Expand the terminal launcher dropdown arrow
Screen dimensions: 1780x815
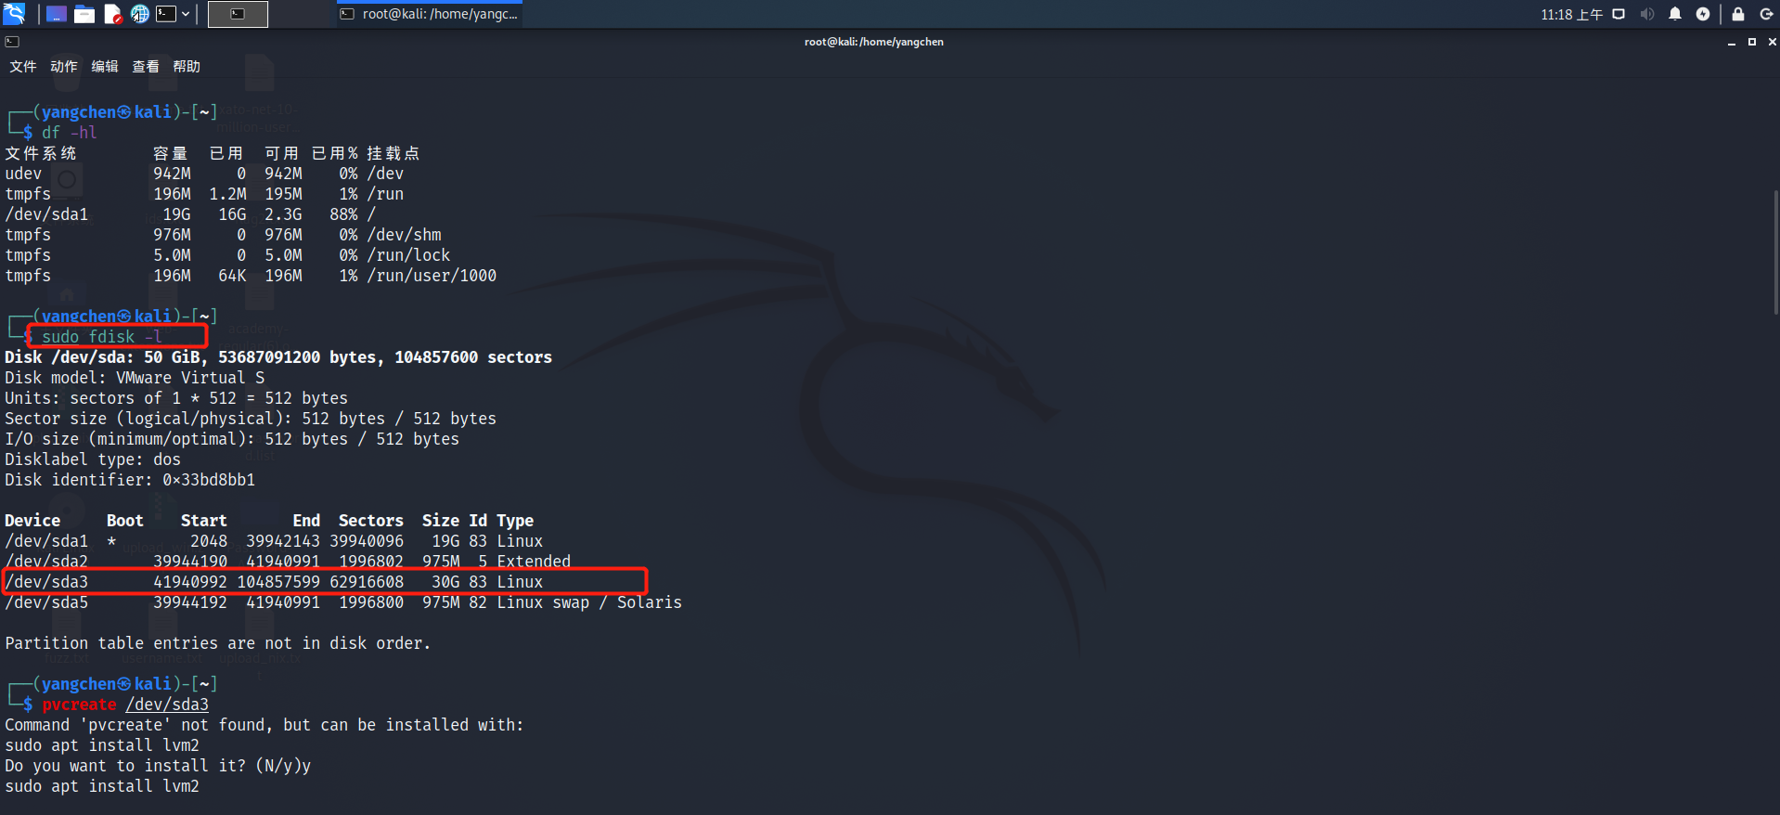(x=186, y=14)
